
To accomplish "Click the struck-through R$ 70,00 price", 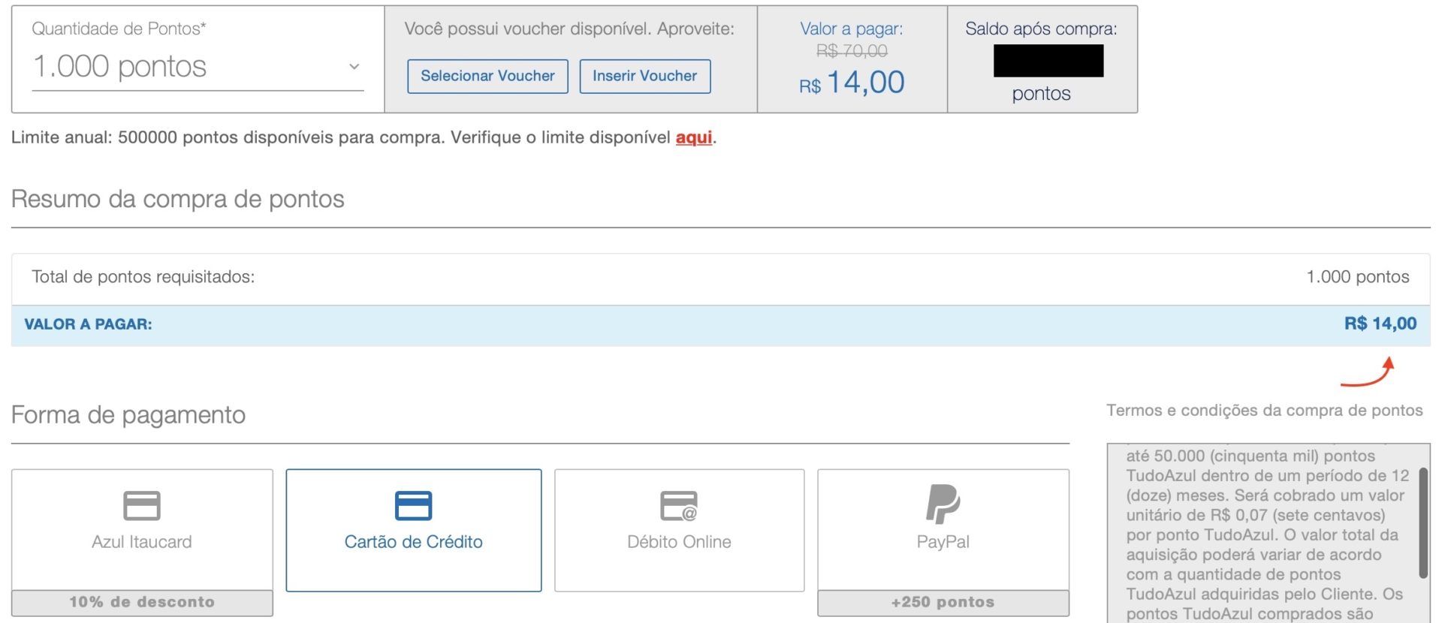I will point(852,51).
